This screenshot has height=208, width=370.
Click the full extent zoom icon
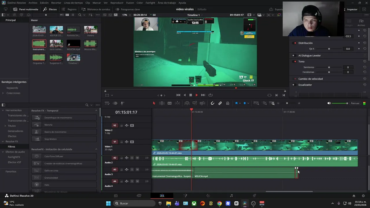256,103
